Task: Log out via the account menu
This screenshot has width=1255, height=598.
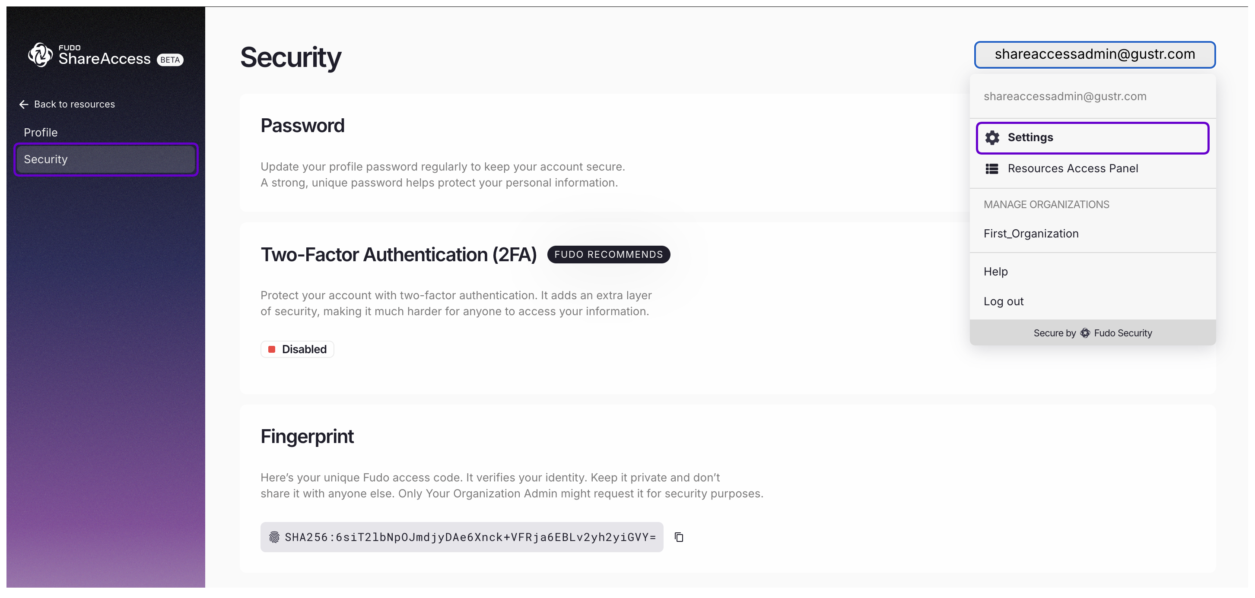Action: click(x=1003, y=301)
